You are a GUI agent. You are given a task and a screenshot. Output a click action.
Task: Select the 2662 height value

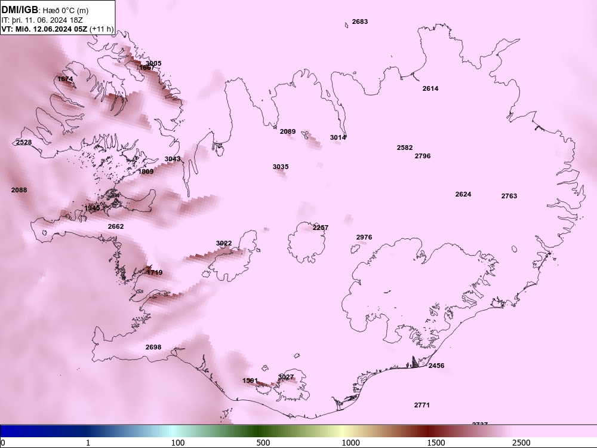point(116,226)
